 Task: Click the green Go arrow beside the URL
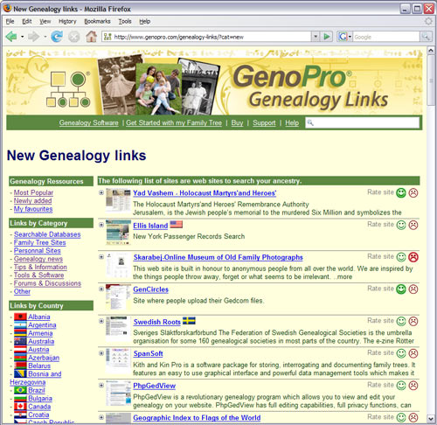pyautogui.click(x=327, y=37)
